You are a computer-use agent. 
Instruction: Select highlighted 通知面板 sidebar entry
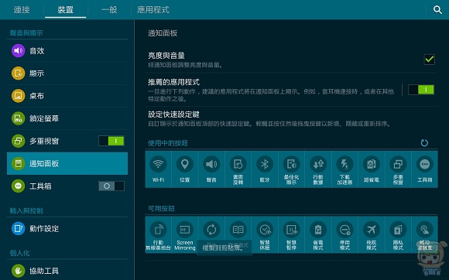[67, 163]
